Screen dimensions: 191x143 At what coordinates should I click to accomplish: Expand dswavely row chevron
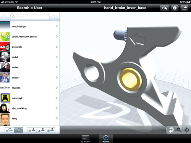57,47
